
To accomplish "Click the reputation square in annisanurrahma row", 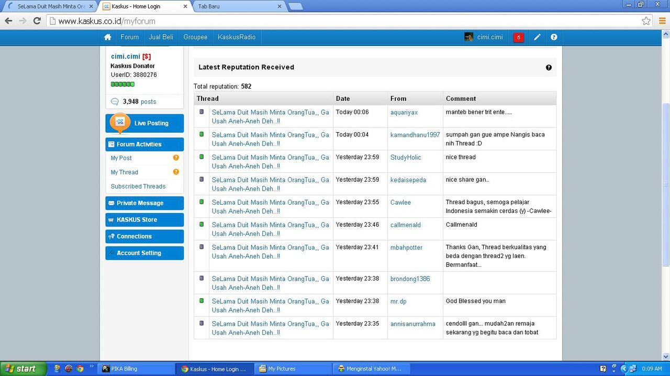I will (202, 323).
